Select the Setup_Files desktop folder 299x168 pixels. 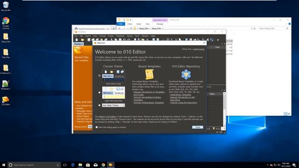point(6,38)
